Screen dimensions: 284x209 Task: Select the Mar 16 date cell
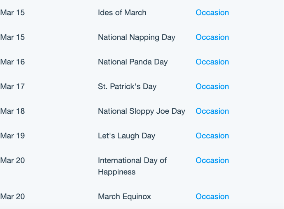click(12, 62)
